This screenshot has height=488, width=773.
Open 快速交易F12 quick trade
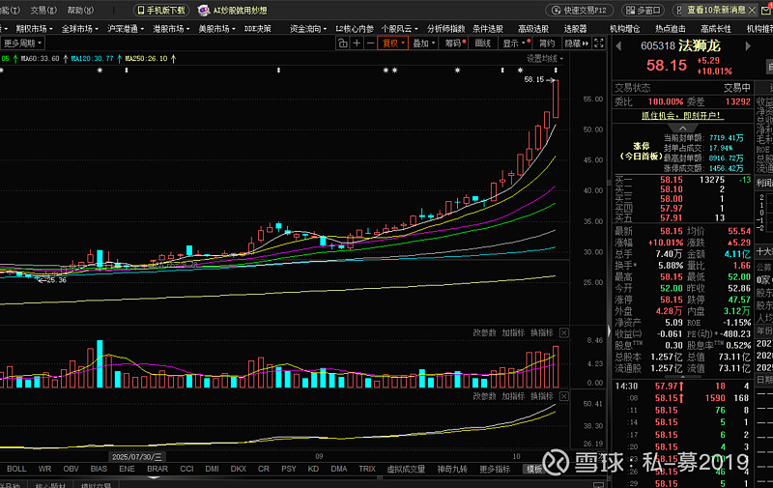point(579,10)
